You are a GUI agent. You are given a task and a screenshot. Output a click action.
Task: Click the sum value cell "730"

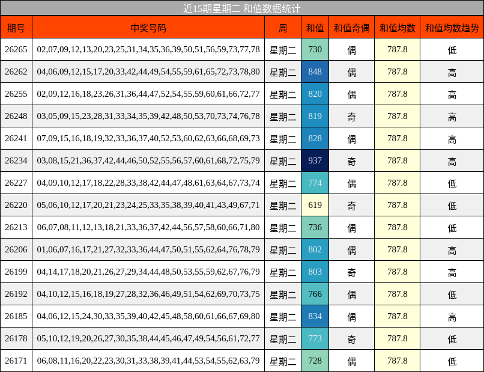(x=315, y=49)
